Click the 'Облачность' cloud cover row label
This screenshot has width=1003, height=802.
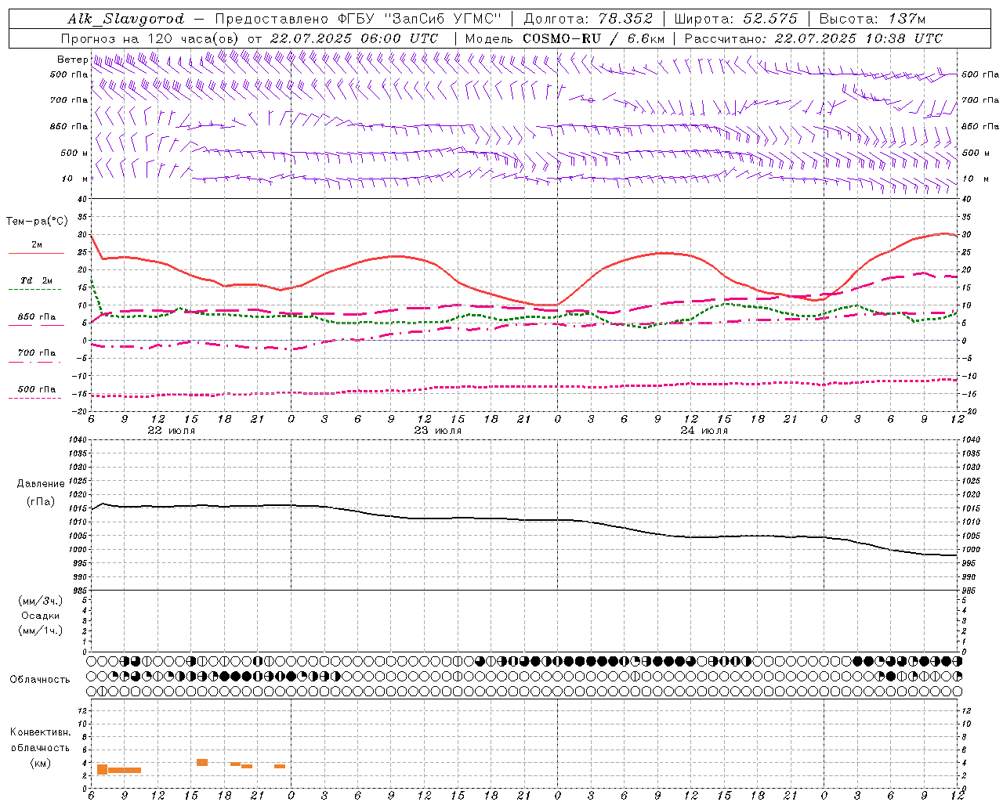tap(40, 679)
